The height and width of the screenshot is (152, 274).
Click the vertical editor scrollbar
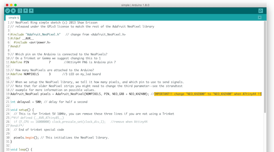coord(265,67)
